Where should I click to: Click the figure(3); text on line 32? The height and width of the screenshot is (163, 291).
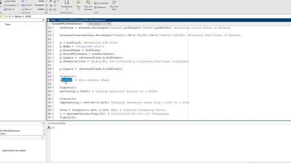point(68,99)
